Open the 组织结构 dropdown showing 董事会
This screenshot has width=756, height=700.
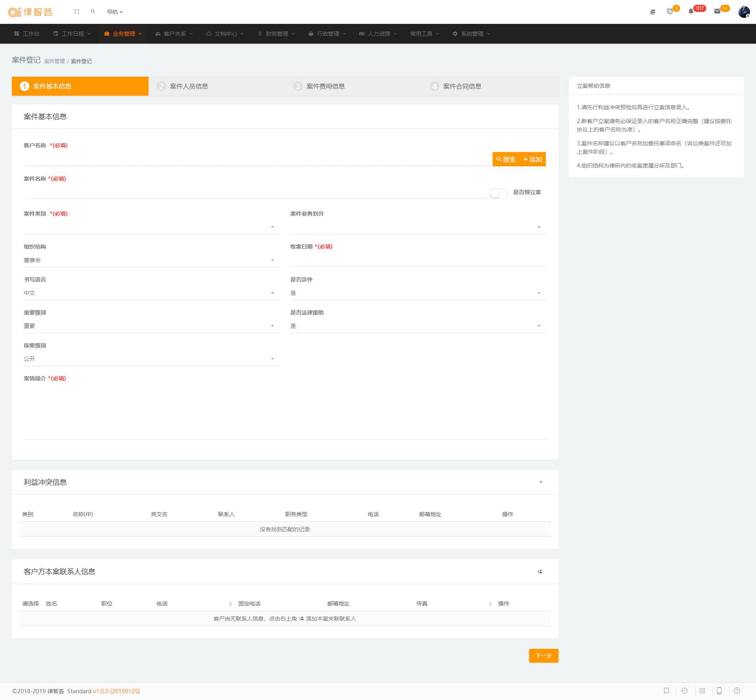151,260
